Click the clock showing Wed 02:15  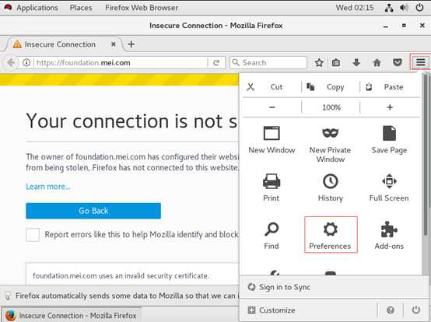355,8
